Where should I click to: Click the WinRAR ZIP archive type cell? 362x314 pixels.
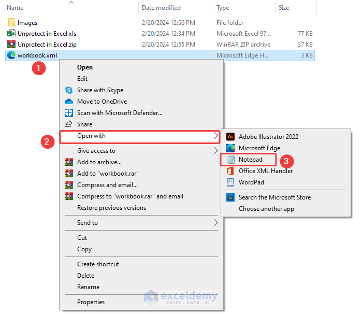[x=243, y=45]
